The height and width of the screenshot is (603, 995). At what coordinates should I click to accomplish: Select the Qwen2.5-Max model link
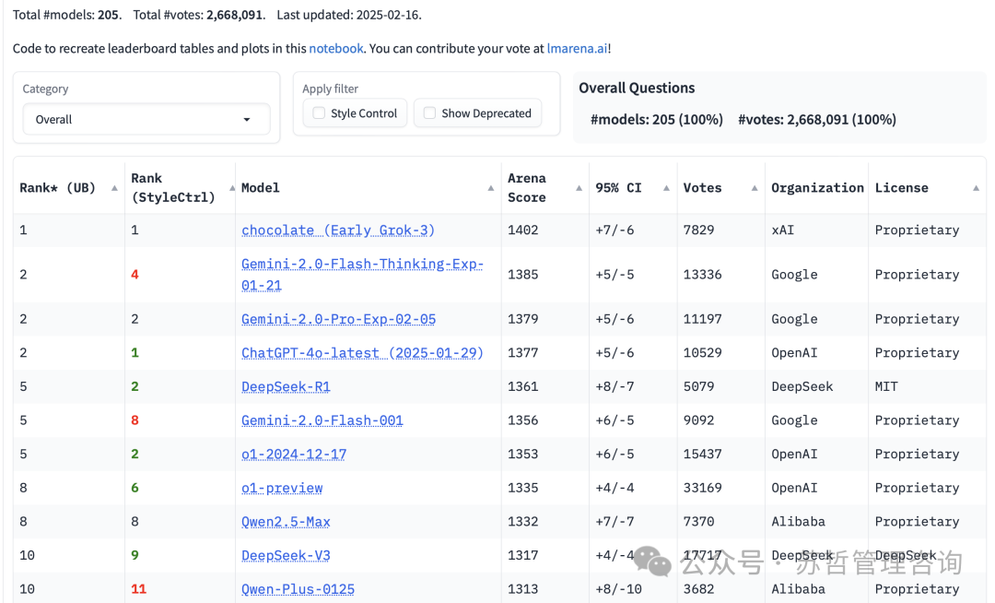[286, 522]
